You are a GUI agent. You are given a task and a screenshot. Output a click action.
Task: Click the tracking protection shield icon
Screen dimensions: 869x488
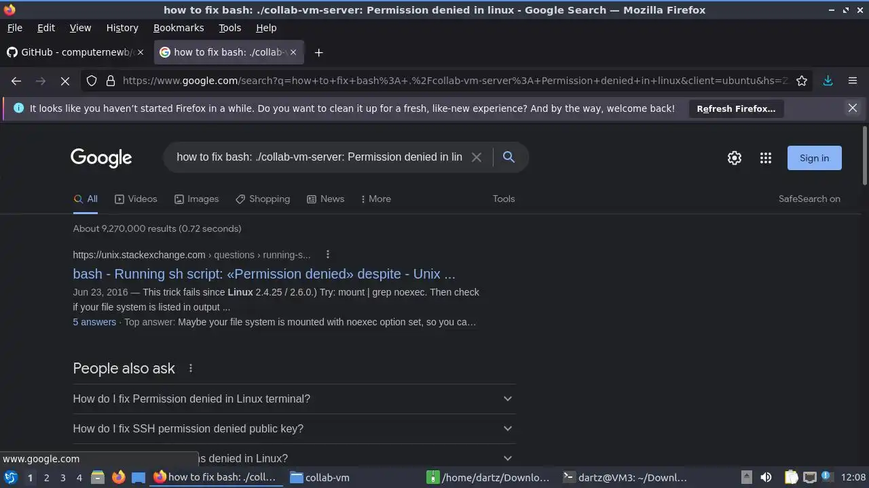92,81
